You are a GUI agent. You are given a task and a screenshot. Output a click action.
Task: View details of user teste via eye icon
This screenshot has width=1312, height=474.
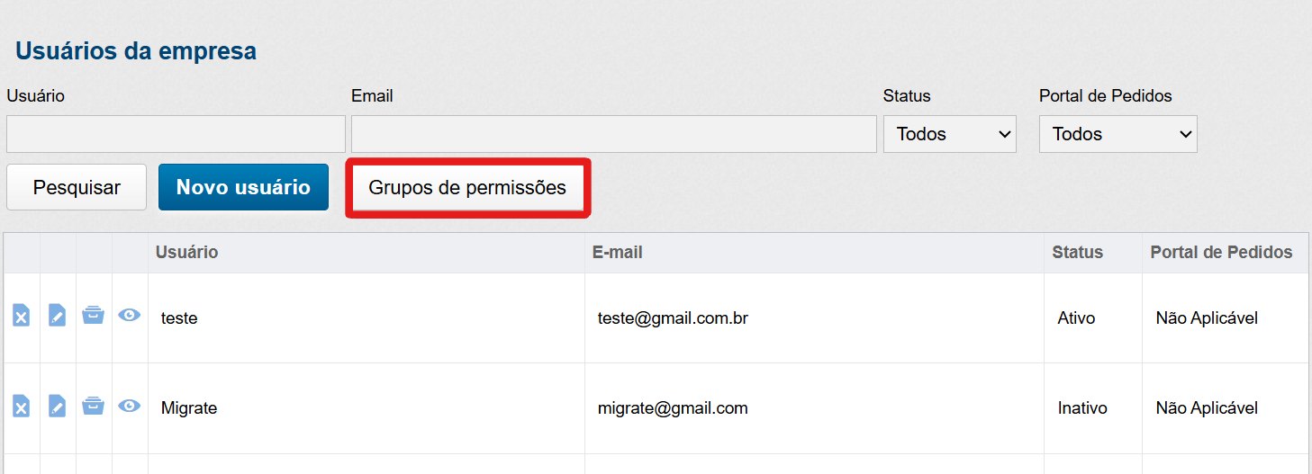click(x=130, y=316)
